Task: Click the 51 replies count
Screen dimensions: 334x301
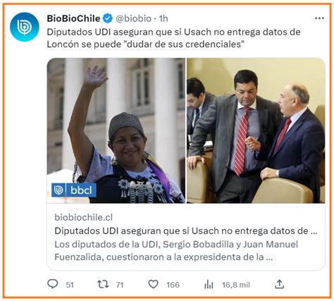Action: (70, 285)
